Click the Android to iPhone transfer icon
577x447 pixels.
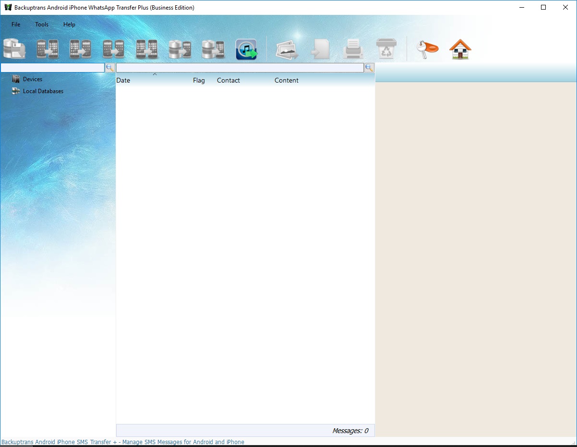click(48, 49)
